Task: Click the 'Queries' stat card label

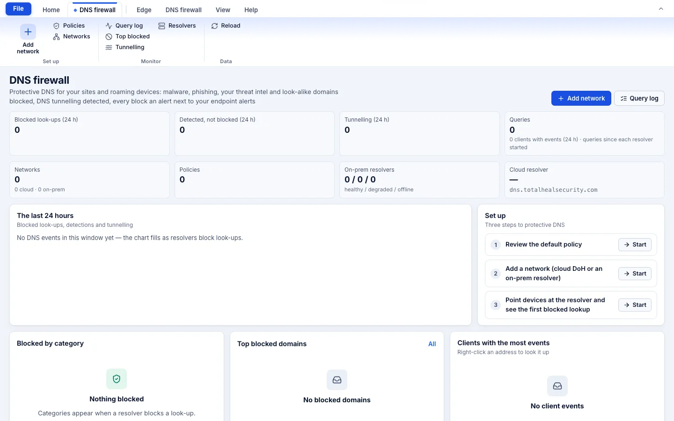Action: point(520,120)
